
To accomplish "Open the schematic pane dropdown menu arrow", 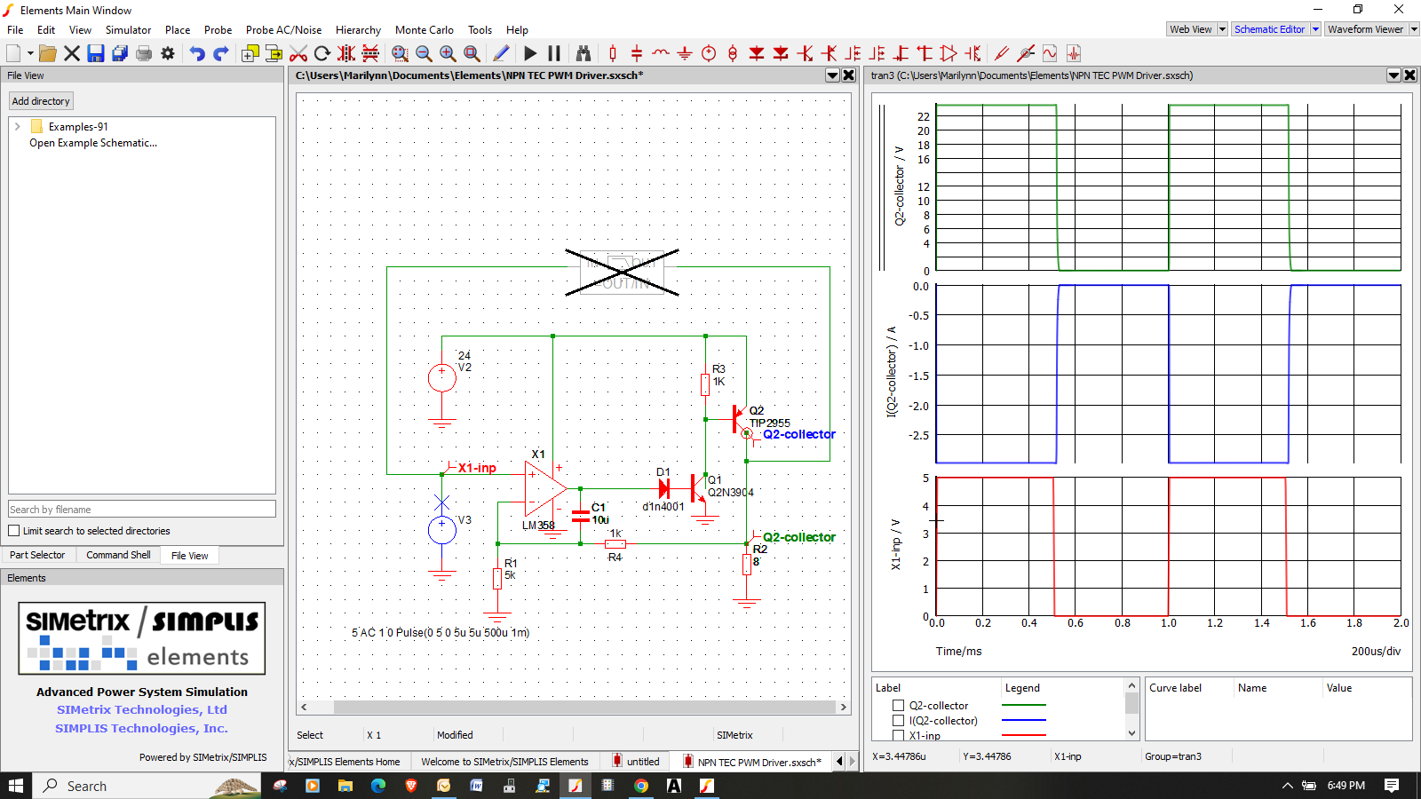I will click(x=833, y=75).
